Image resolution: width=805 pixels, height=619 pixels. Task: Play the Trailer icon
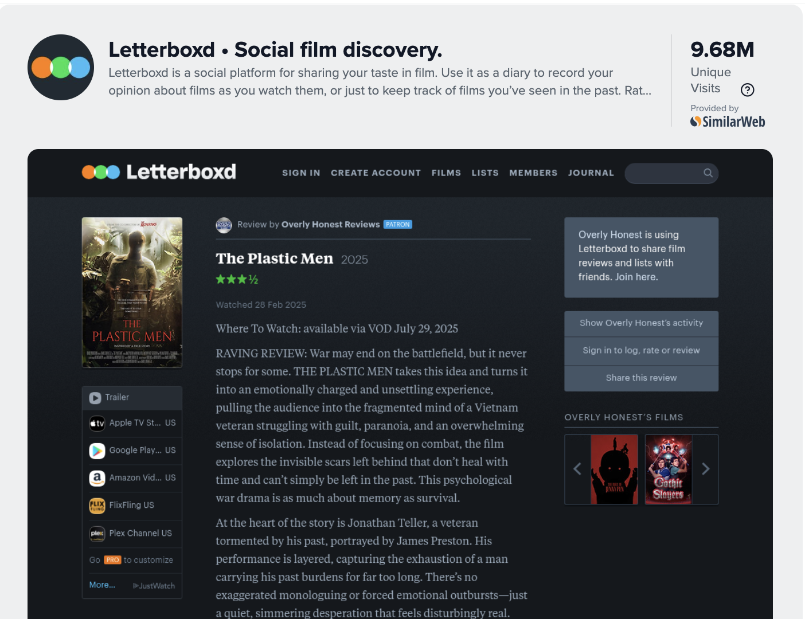coord(95,398)
